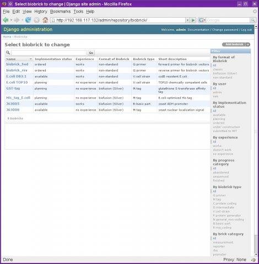Sort by Format of Biobrick column header
Image resolution: width=259 pixels, height=264 pixels.
pyautogui.click(x=114, y=59)
